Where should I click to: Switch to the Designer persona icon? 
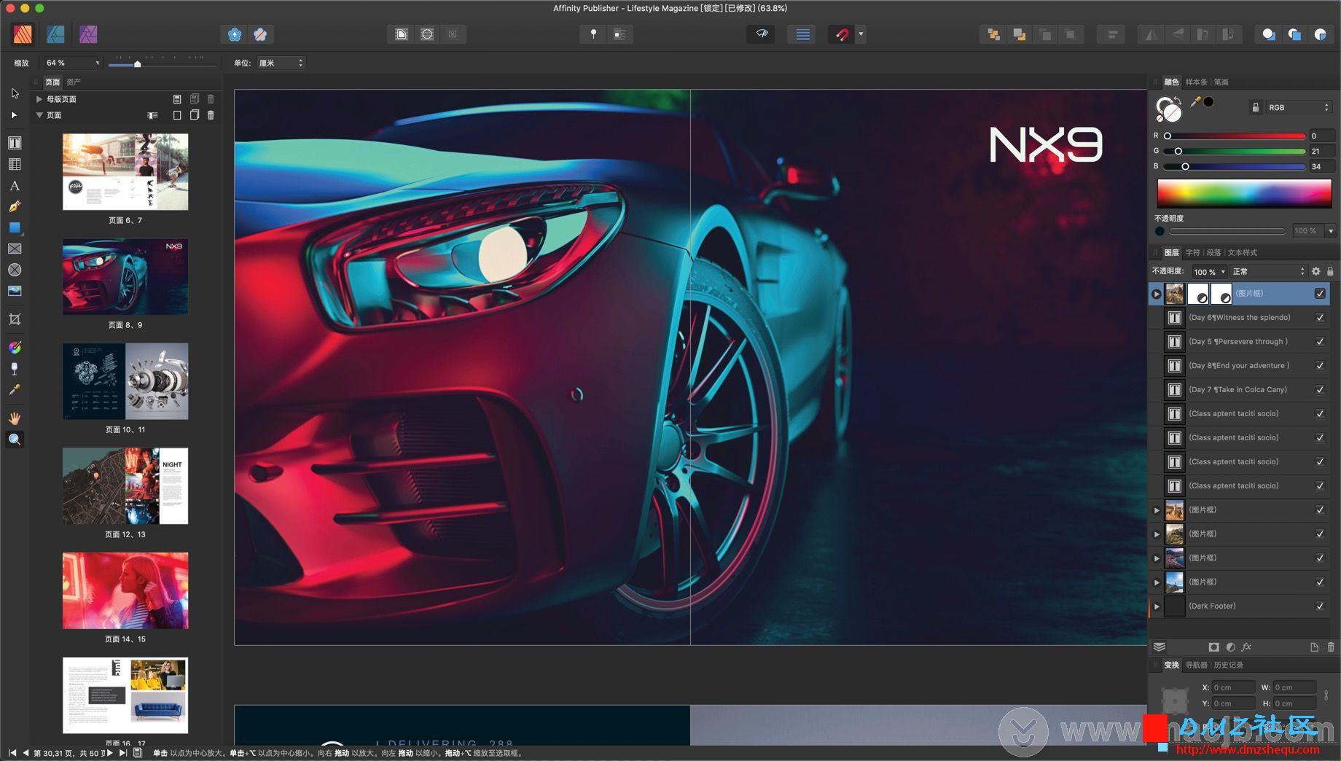(55, 34)
